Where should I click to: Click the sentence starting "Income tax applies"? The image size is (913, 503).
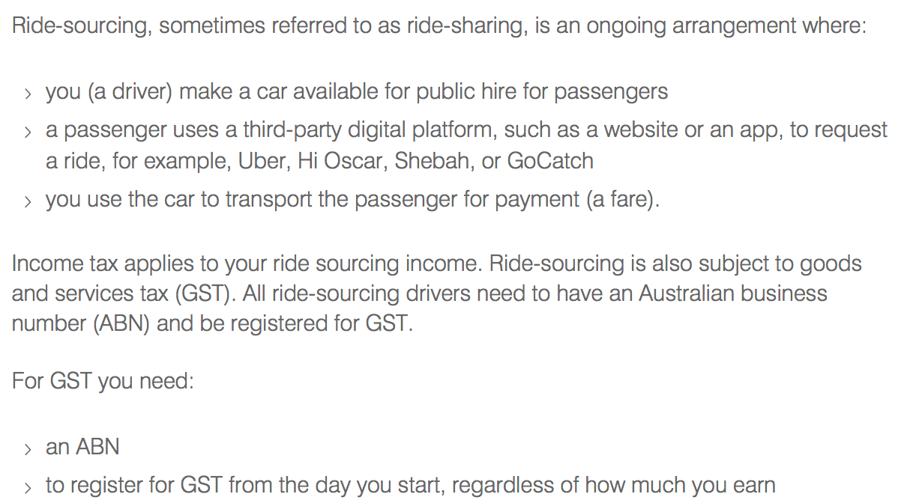(x=247, y=264)
